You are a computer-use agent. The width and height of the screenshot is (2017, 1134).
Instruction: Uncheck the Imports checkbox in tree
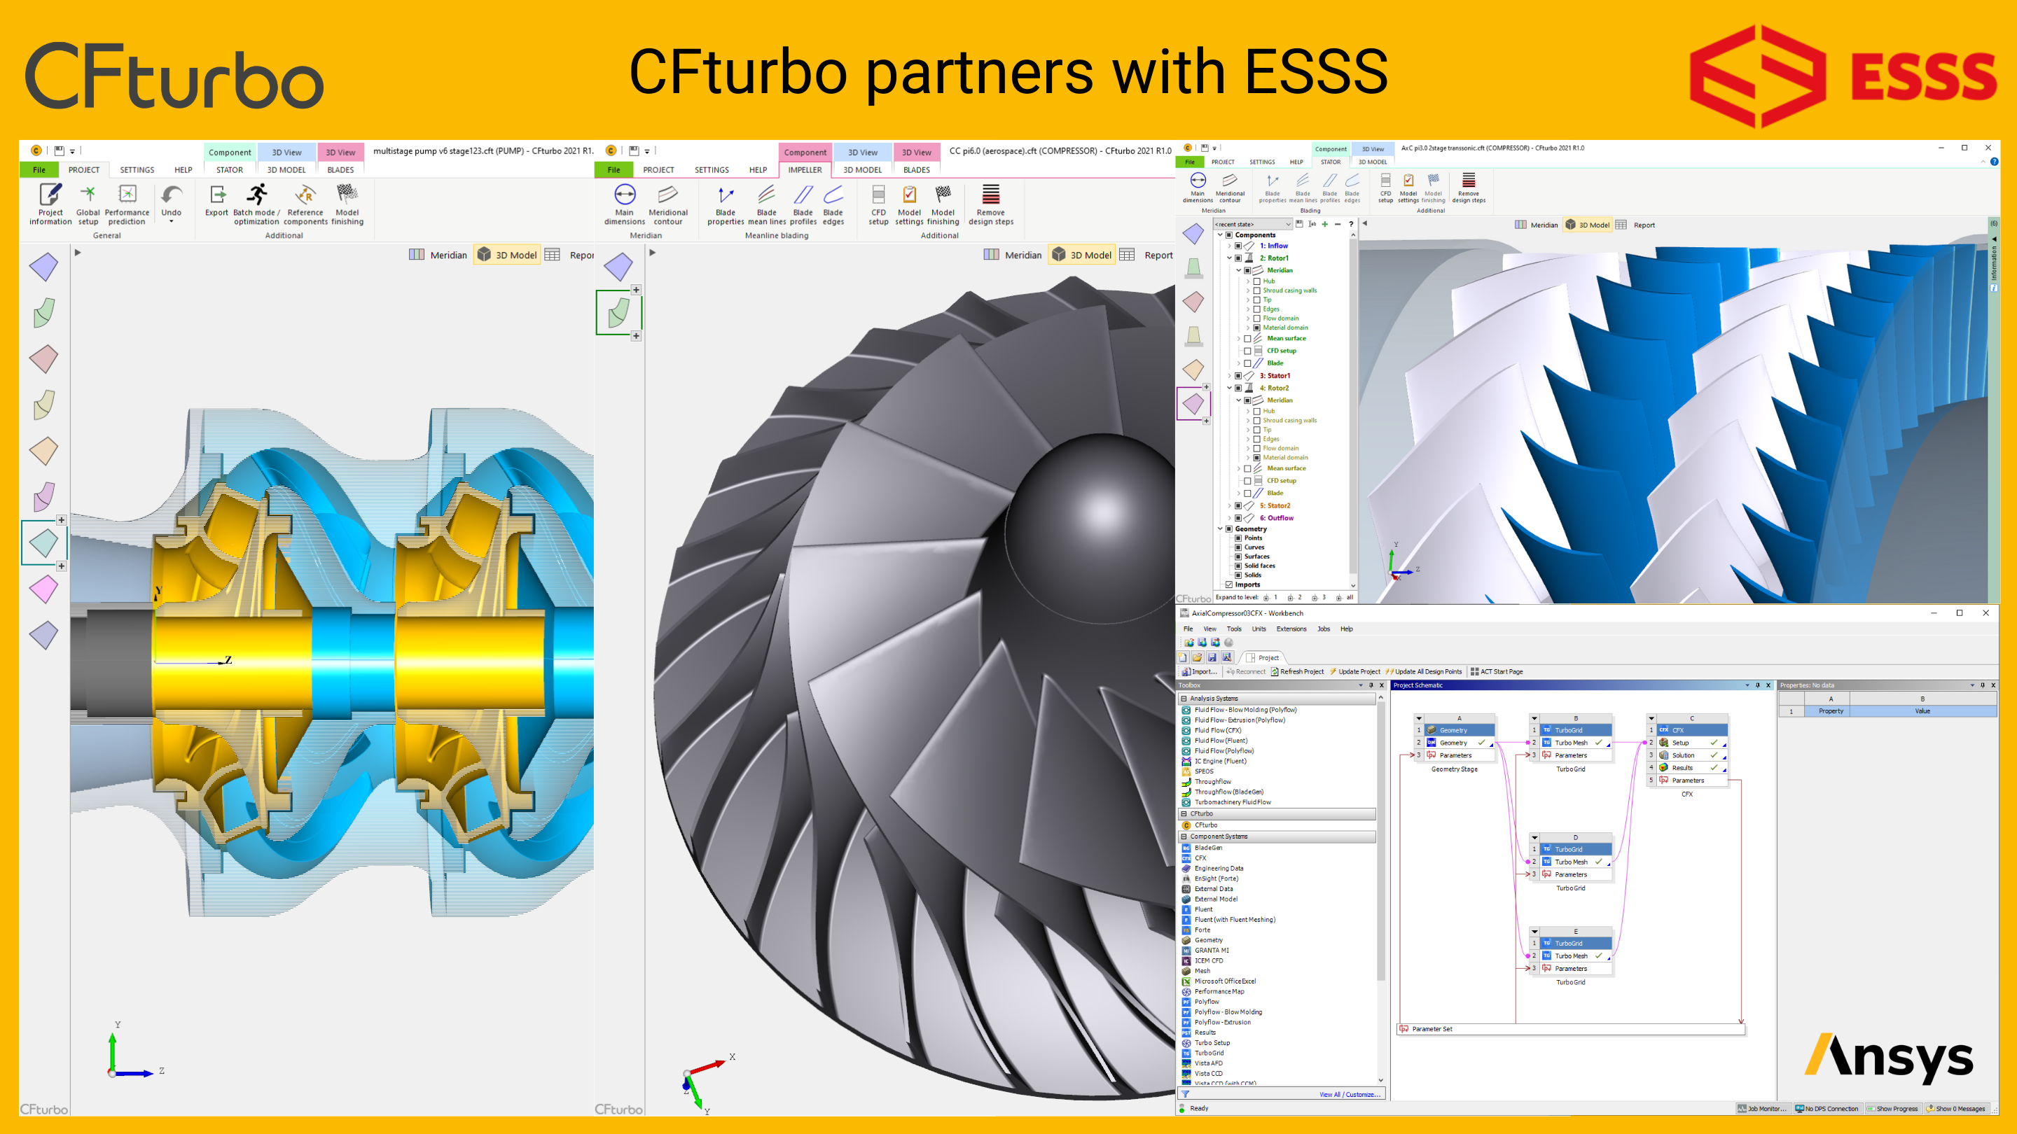pyautogui.click(x=1228, y=584)
